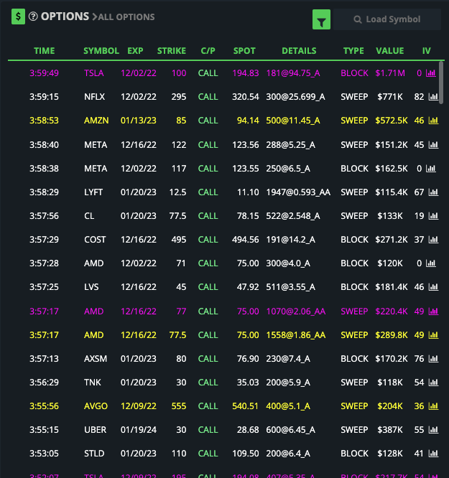Open chart icon for UBER row
The image size is (449, 478).
[x=433, y=430]
